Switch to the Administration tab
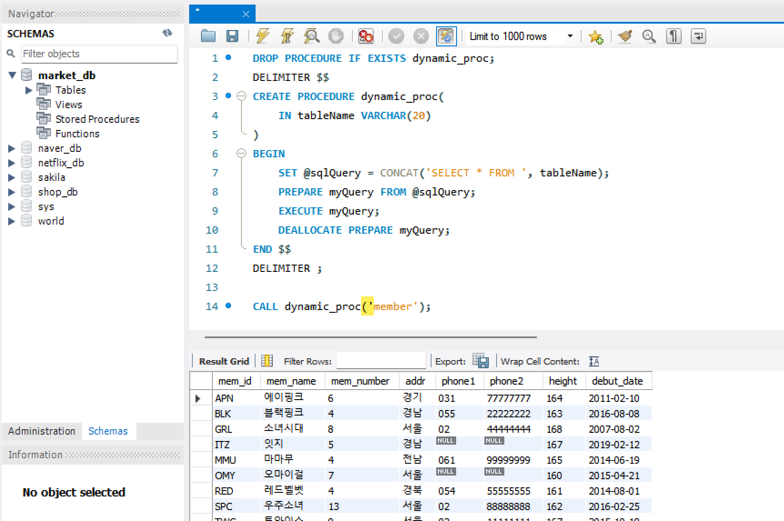Viewport: 784px width, 521px height. (x=41, y=431)
